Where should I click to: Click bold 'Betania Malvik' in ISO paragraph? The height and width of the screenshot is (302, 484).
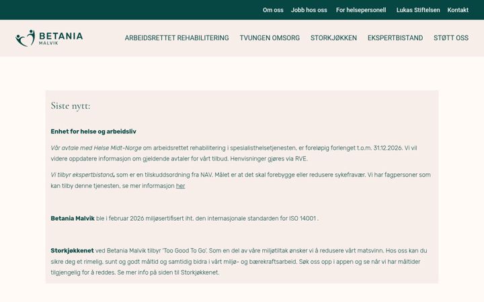(73, 219)
